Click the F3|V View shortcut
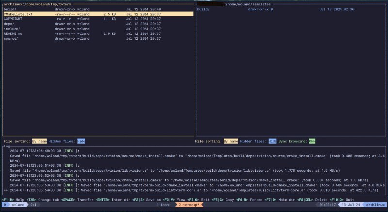 pos(174,200)
